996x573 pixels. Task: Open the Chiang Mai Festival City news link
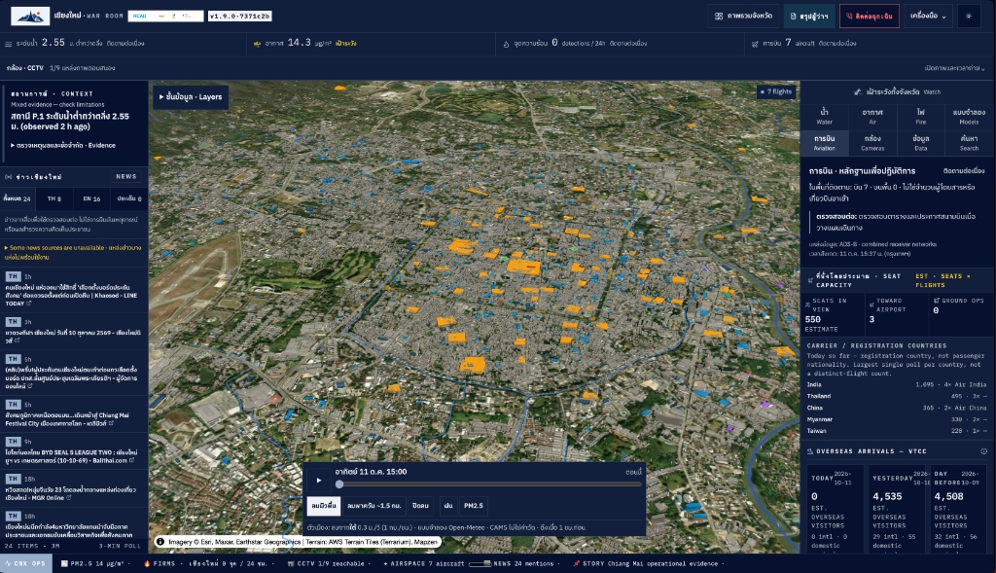[x=68, y=419]
